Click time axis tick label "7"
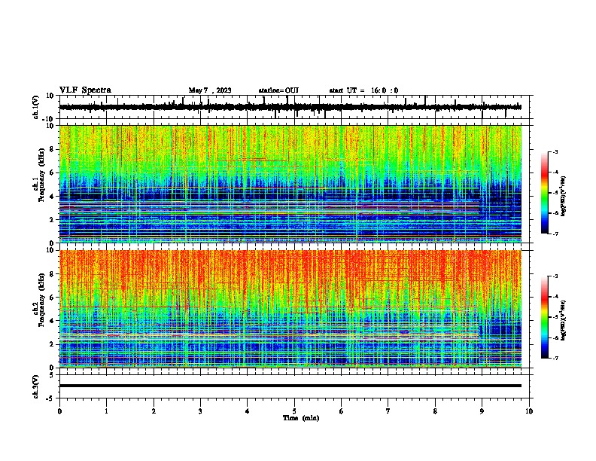This screenshot has width=596, height=461. pyautogui.click(x=388, y=411)
